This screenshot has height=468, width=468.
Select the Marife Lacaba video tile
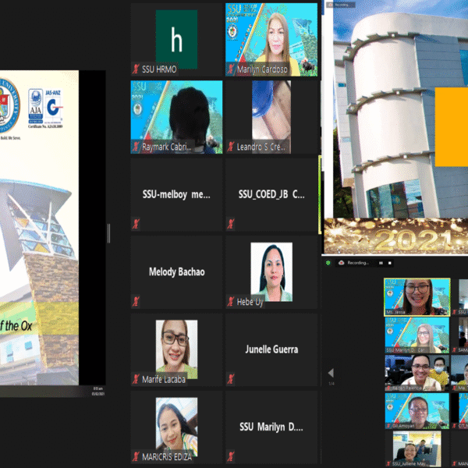176,349
